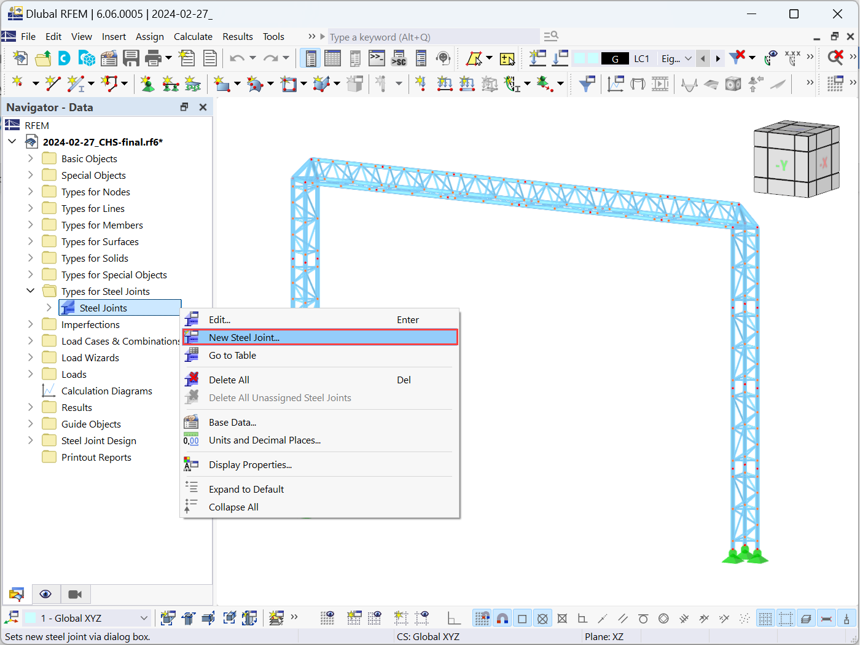Toggle the object snap magnet in status bar
860x645 pixels.
tap(502, 618)
